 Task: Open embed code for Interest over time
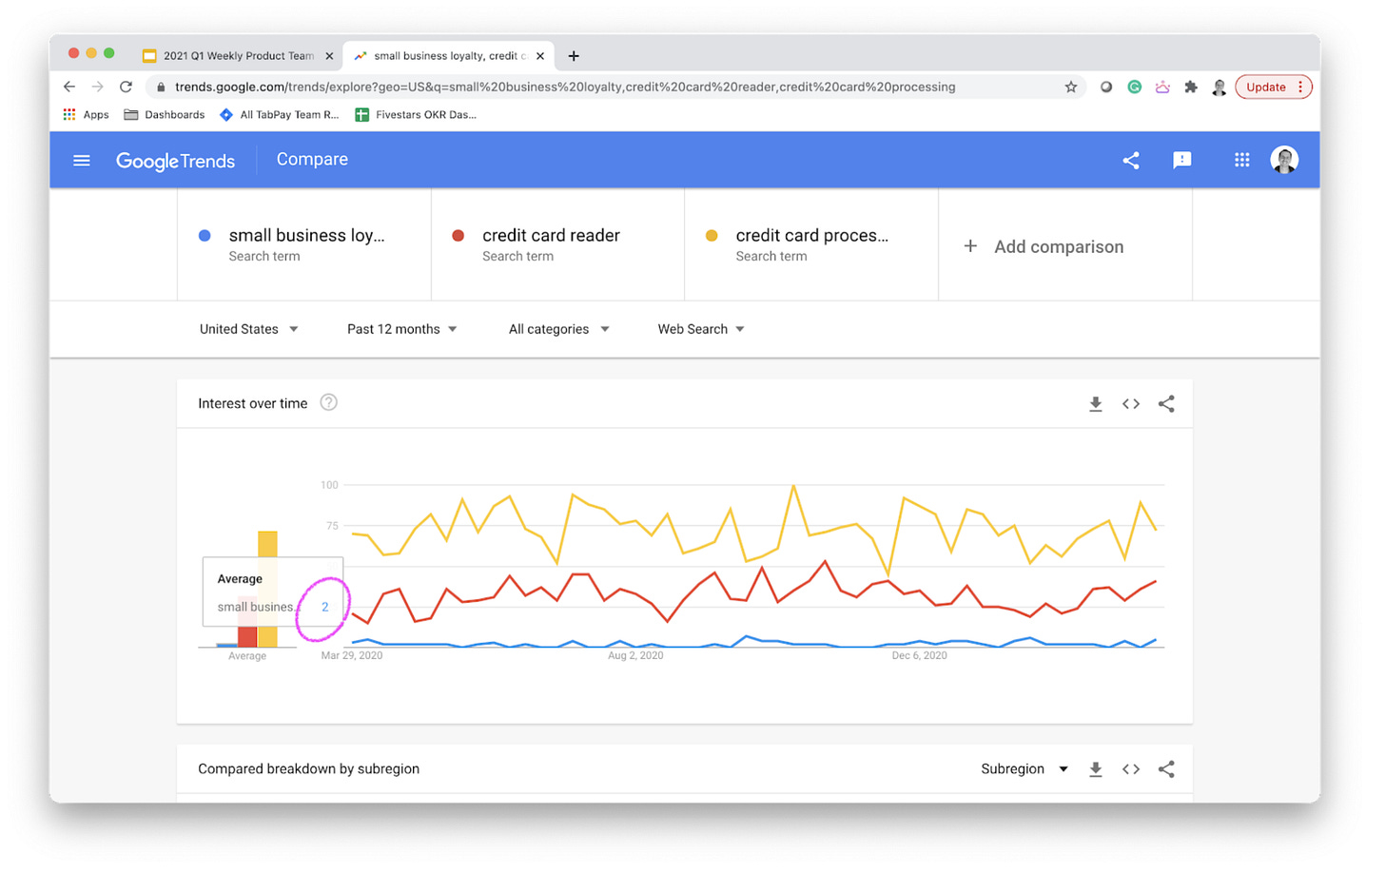tap(1131, 404)
